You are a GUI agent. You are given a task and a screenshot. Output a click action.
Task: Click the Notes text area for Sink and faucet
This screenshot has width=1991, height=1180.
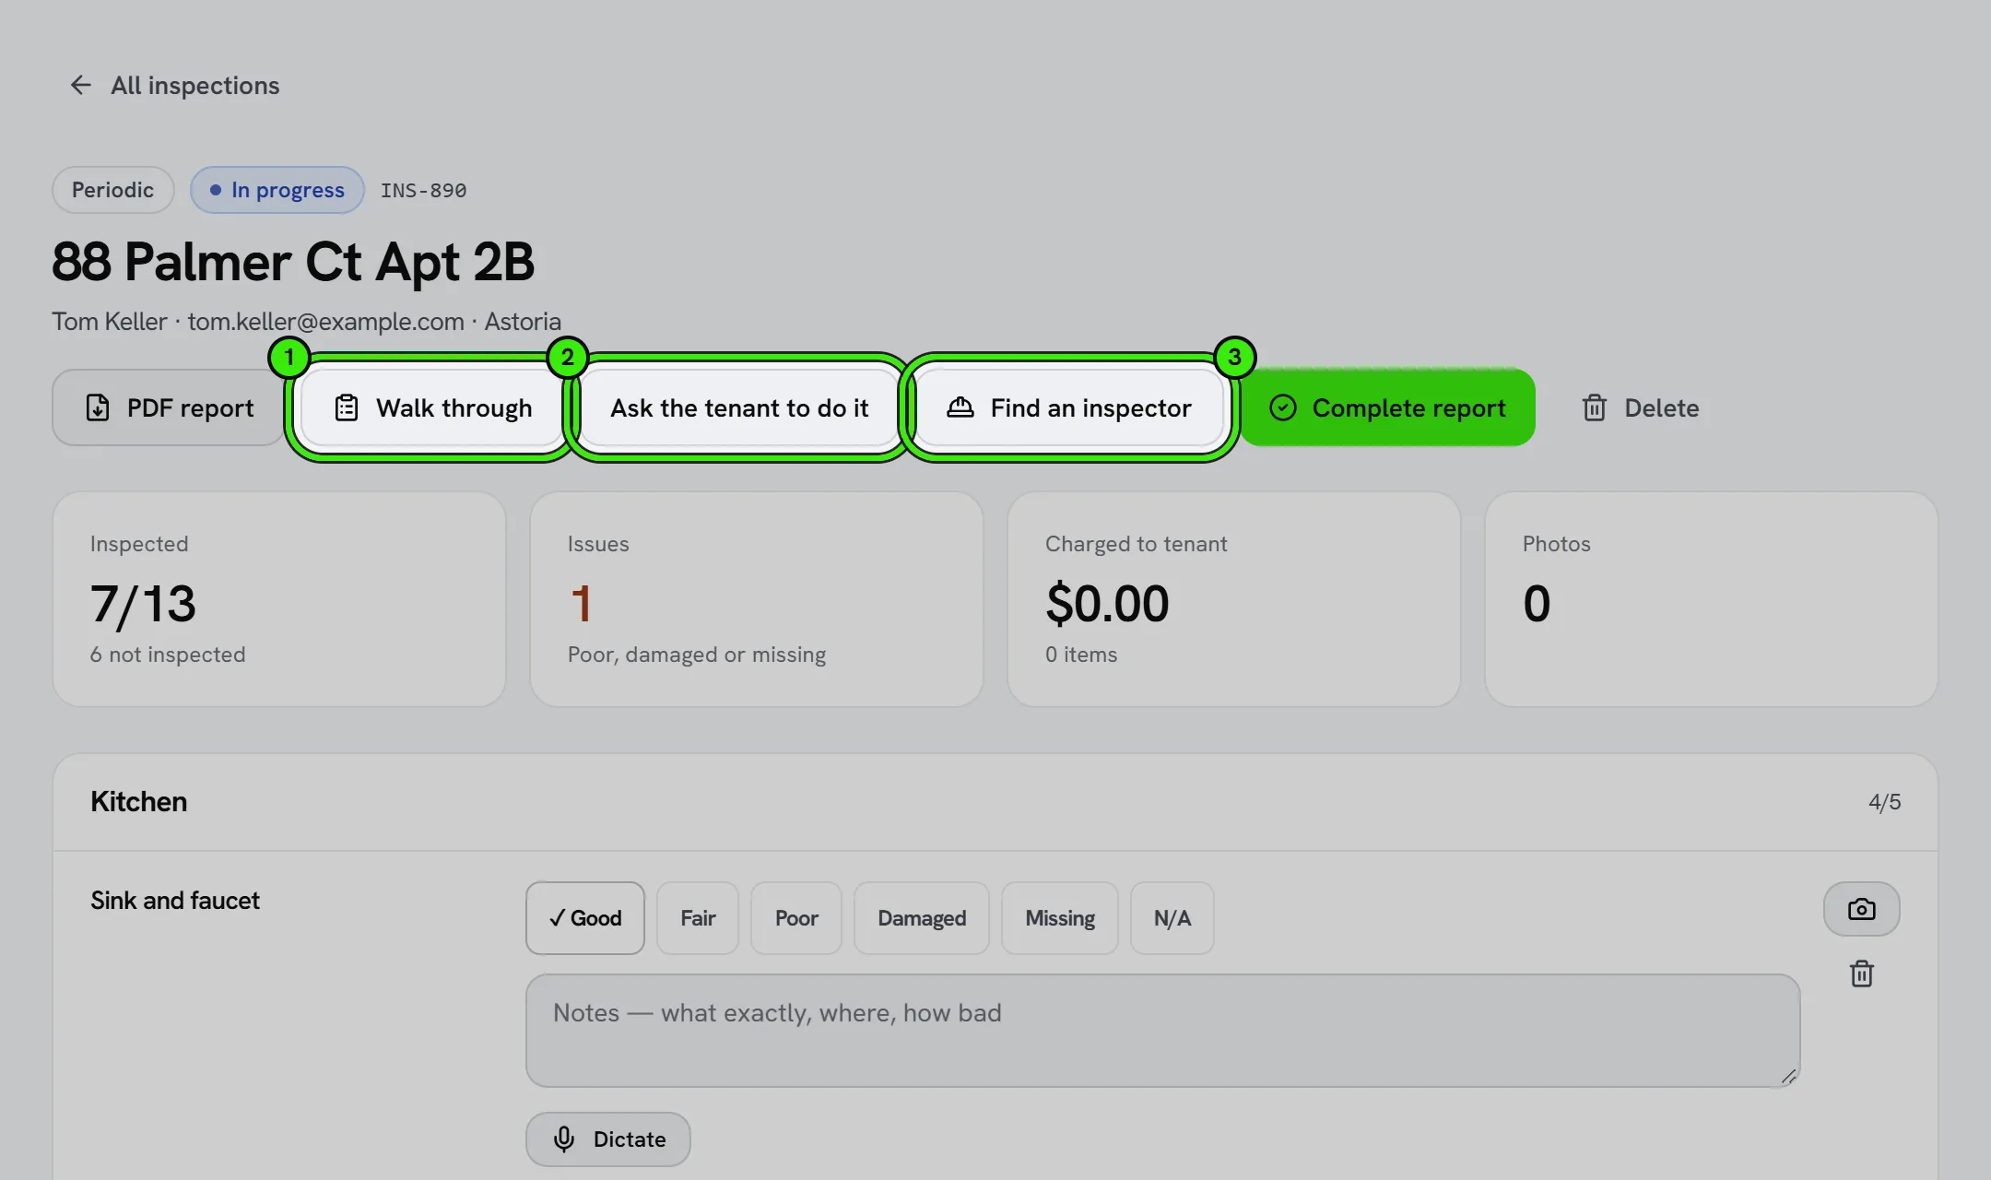[x=1163, y=1031]
